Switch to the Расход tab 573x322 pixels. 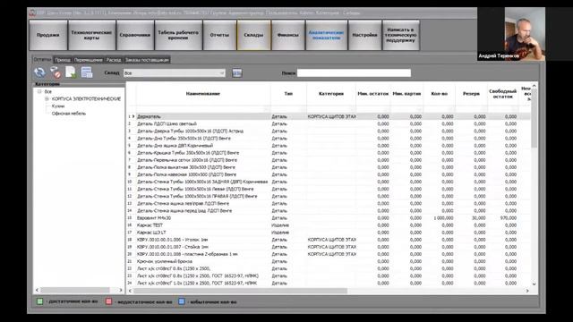pyautogui.click(x=114, y=60)
